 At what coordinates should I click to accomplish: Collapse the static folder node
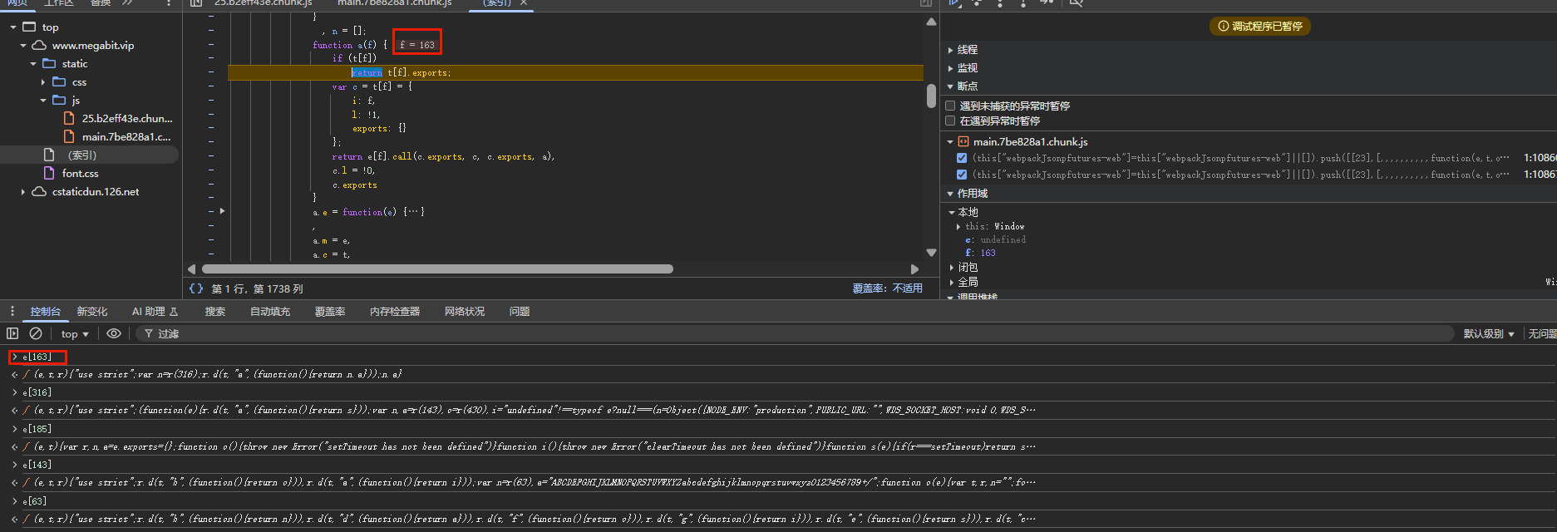(x=33, y=64)
